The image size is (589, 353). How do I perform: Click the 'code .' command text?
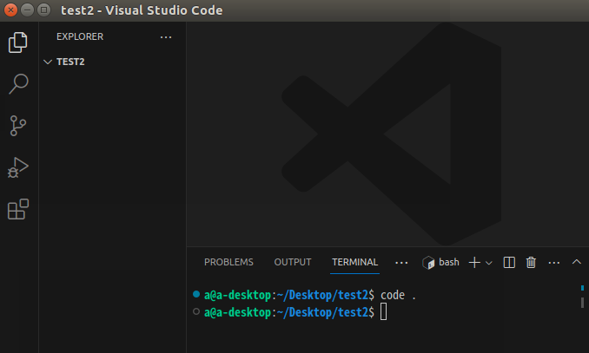click(x=398, y=295)
